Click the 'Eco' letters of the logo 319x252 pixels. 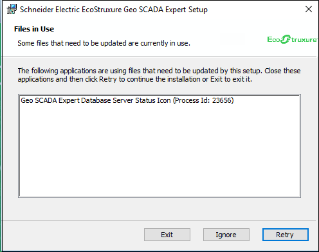point(273,39)
